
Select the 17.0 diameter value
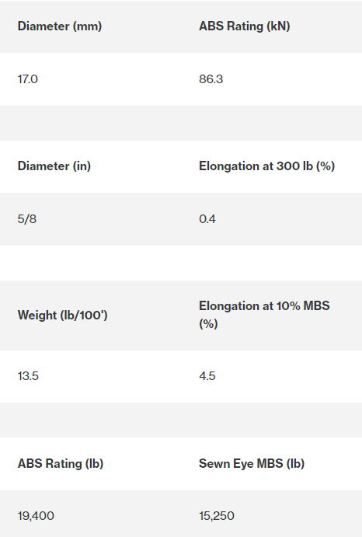pyautogui.click(x=28, y=79)
